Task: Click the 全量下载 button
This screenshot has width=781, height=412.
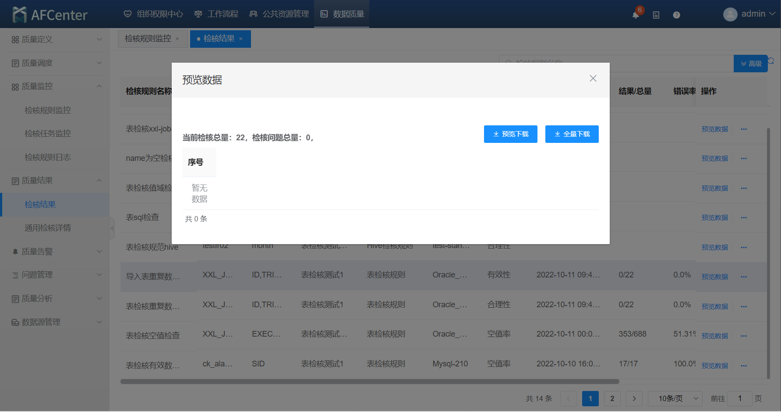Action: point(572,134)
